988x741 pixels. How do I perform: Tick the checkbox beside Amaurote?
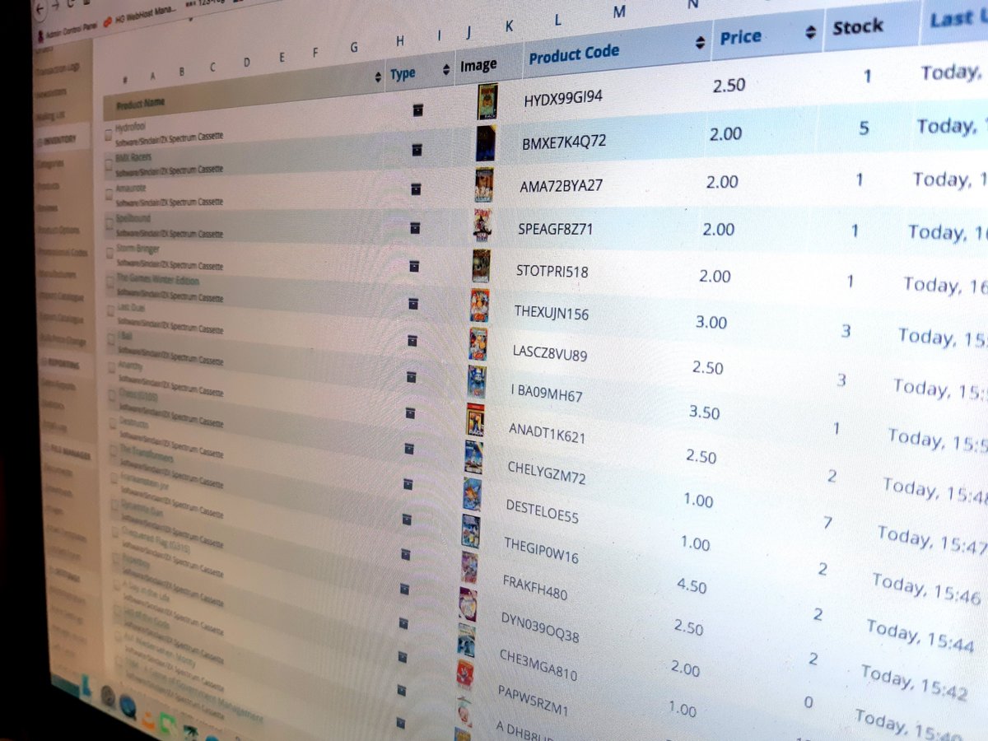tap(110, 195)
